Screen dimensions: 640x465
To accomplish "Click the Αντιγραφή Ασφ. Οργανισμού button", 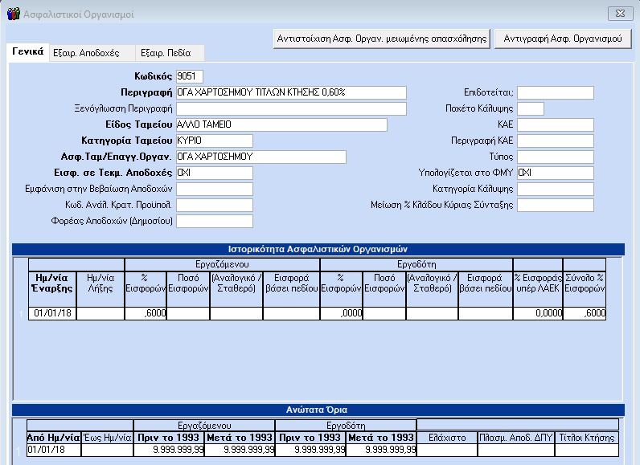I will (563, 38).
